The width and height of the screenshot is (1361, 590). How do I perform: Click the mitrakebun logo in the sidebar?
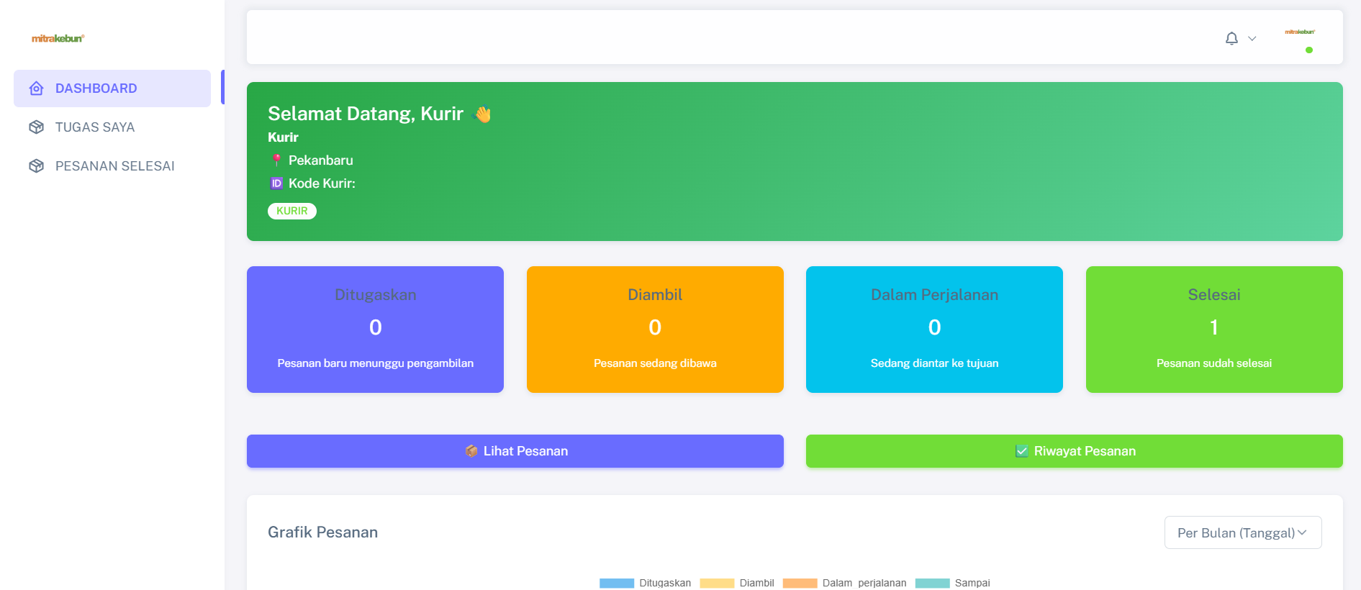(58, 38)
